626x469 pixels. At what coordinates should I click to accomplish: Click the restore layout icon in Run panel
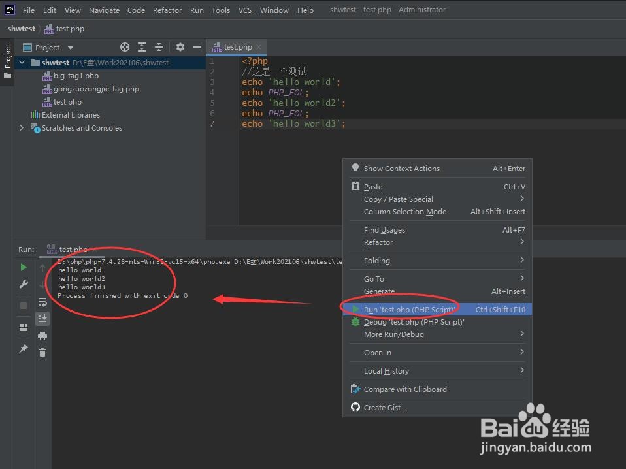click(24, 327)
